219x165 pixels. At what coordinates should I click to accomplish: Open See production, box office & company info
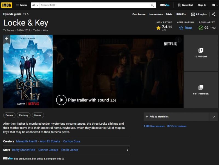click(x=39, y=159)
